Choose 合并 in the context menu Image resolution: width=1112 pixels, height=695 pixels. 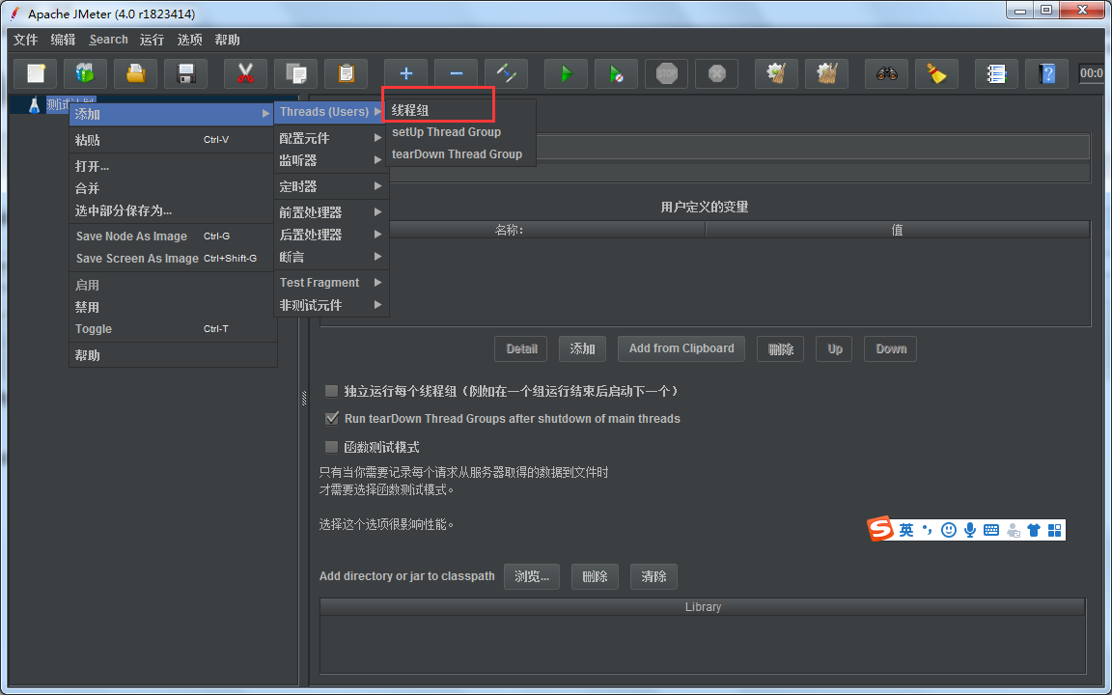click(173, 188)
